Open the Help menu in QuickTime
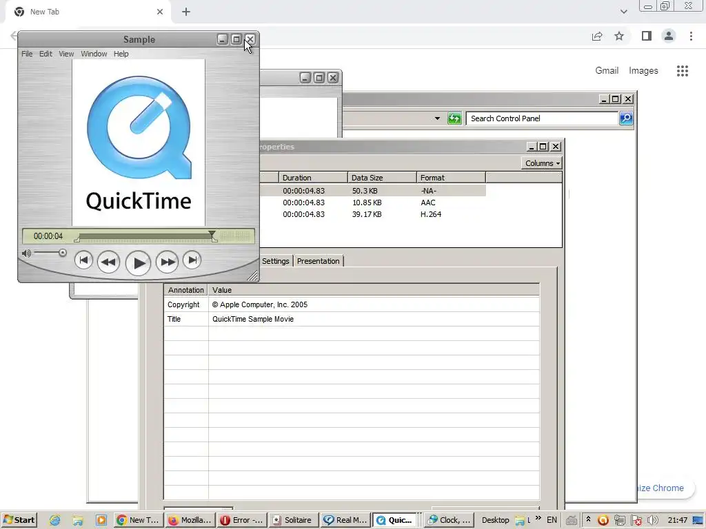 point(121,54)
